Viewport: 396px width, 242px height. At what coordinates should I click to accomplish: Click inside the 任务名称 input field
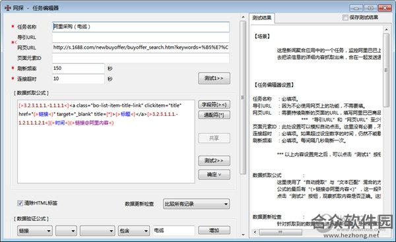[141, 27]
